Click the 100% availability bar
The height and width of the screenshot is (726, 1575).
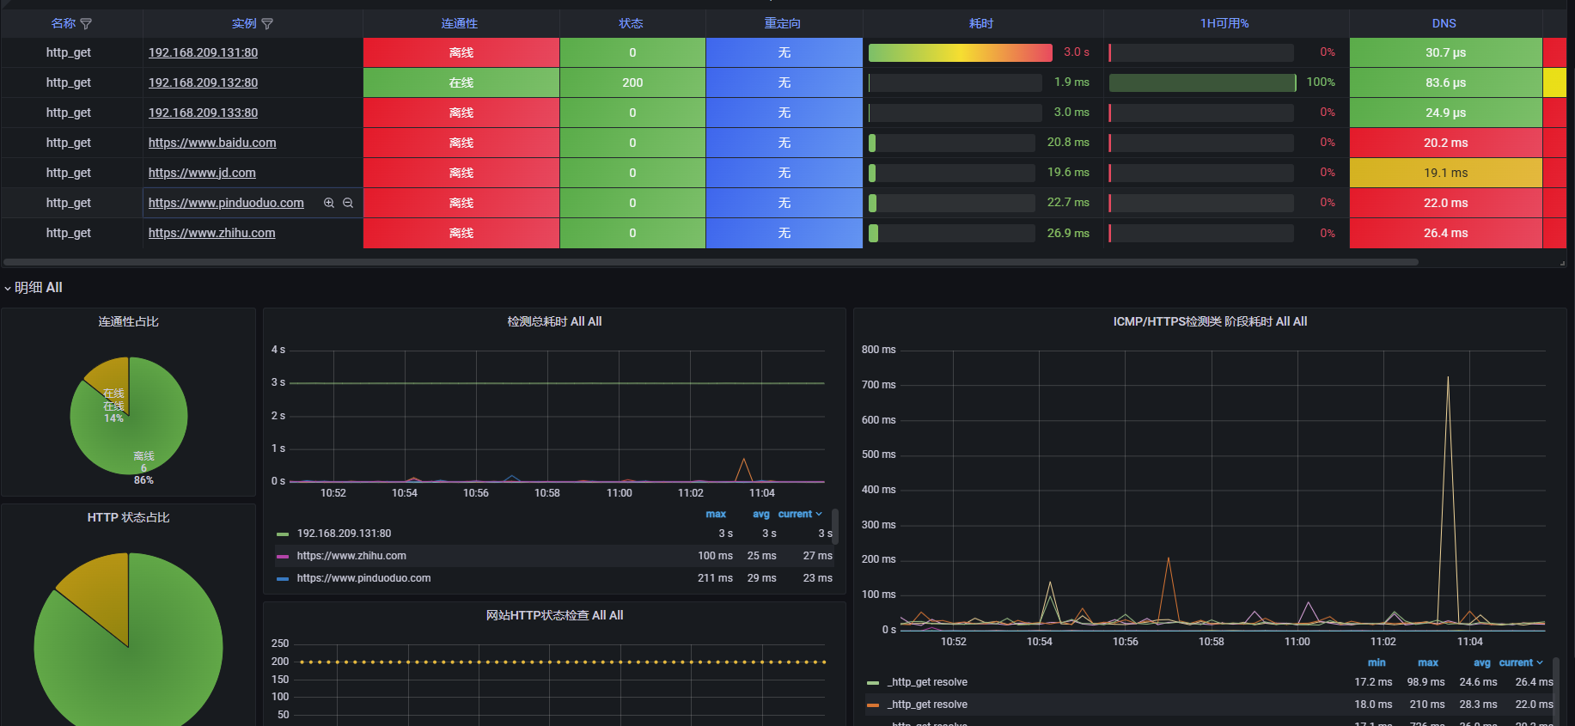pos(1203,82)
